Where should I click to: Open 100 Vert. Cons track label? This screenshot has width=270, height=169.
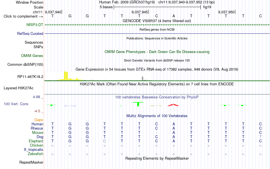pyautogui.click(x=16, y=104)
